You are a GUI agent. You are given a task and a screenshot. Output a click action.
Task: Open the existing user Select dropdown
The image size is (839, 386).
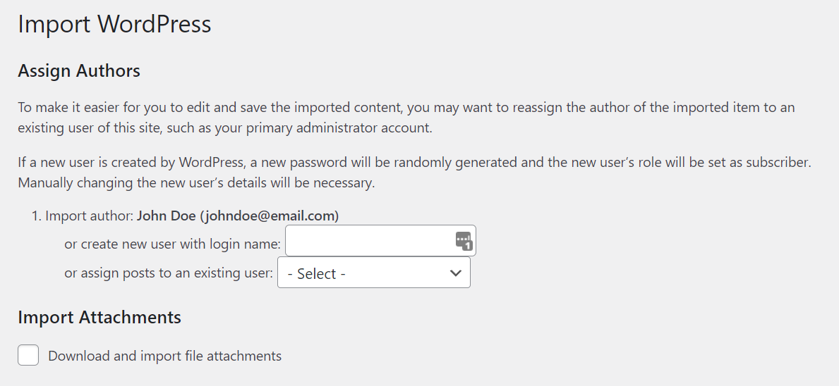click(373, 273)
